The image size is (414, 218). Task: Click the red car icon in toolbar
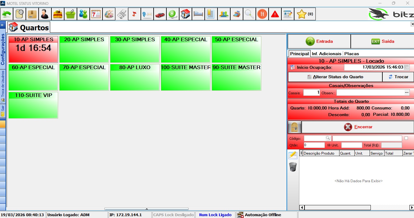(x=160, y=14)
